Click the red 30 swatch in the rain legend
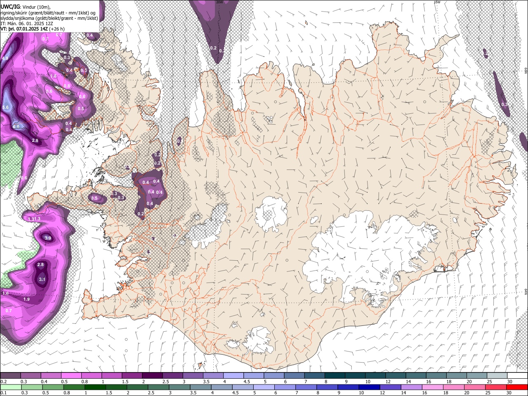The height and width of the screenshot is (396, 528). pyautogui.click(x=518, y=387)
